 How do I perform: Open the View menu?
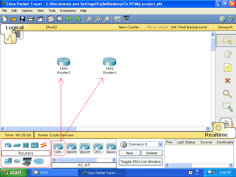pyautogui.click(x=40, y=11)
